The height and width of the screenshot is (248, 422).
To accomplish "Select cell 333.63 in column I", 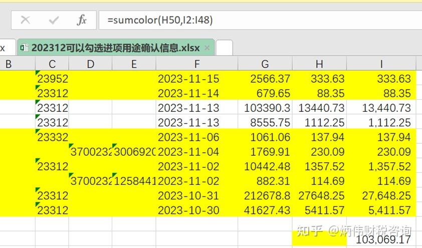I will (x=381, y=78).
